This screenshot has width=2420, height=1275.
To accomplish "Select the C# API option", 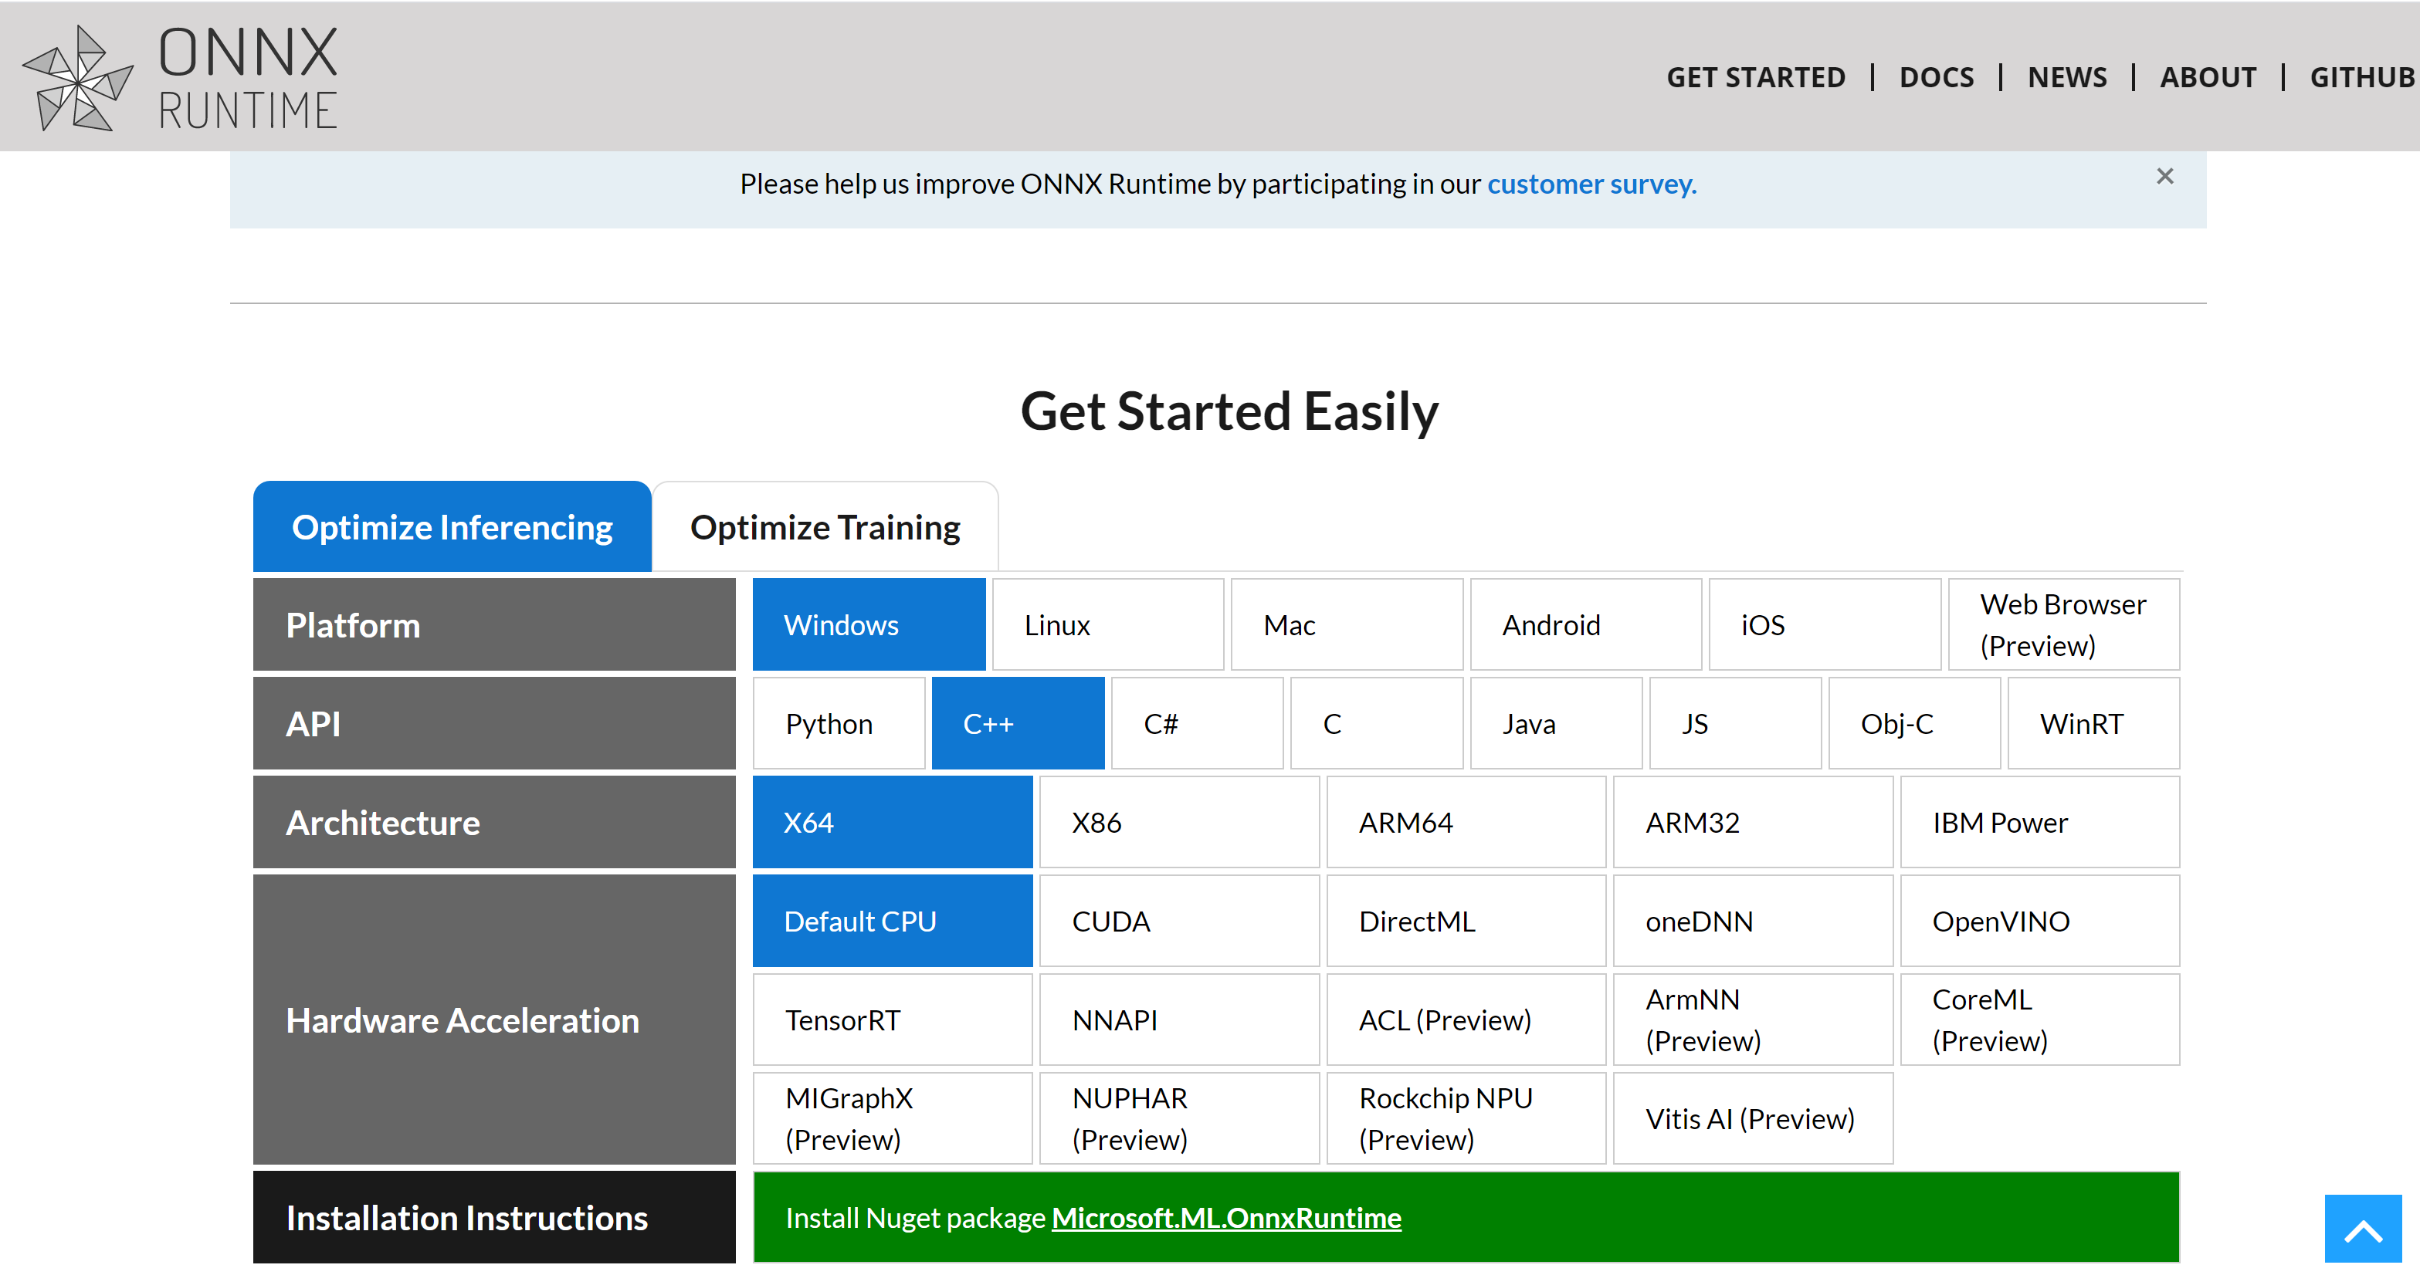I will [x=1196, y=724].
